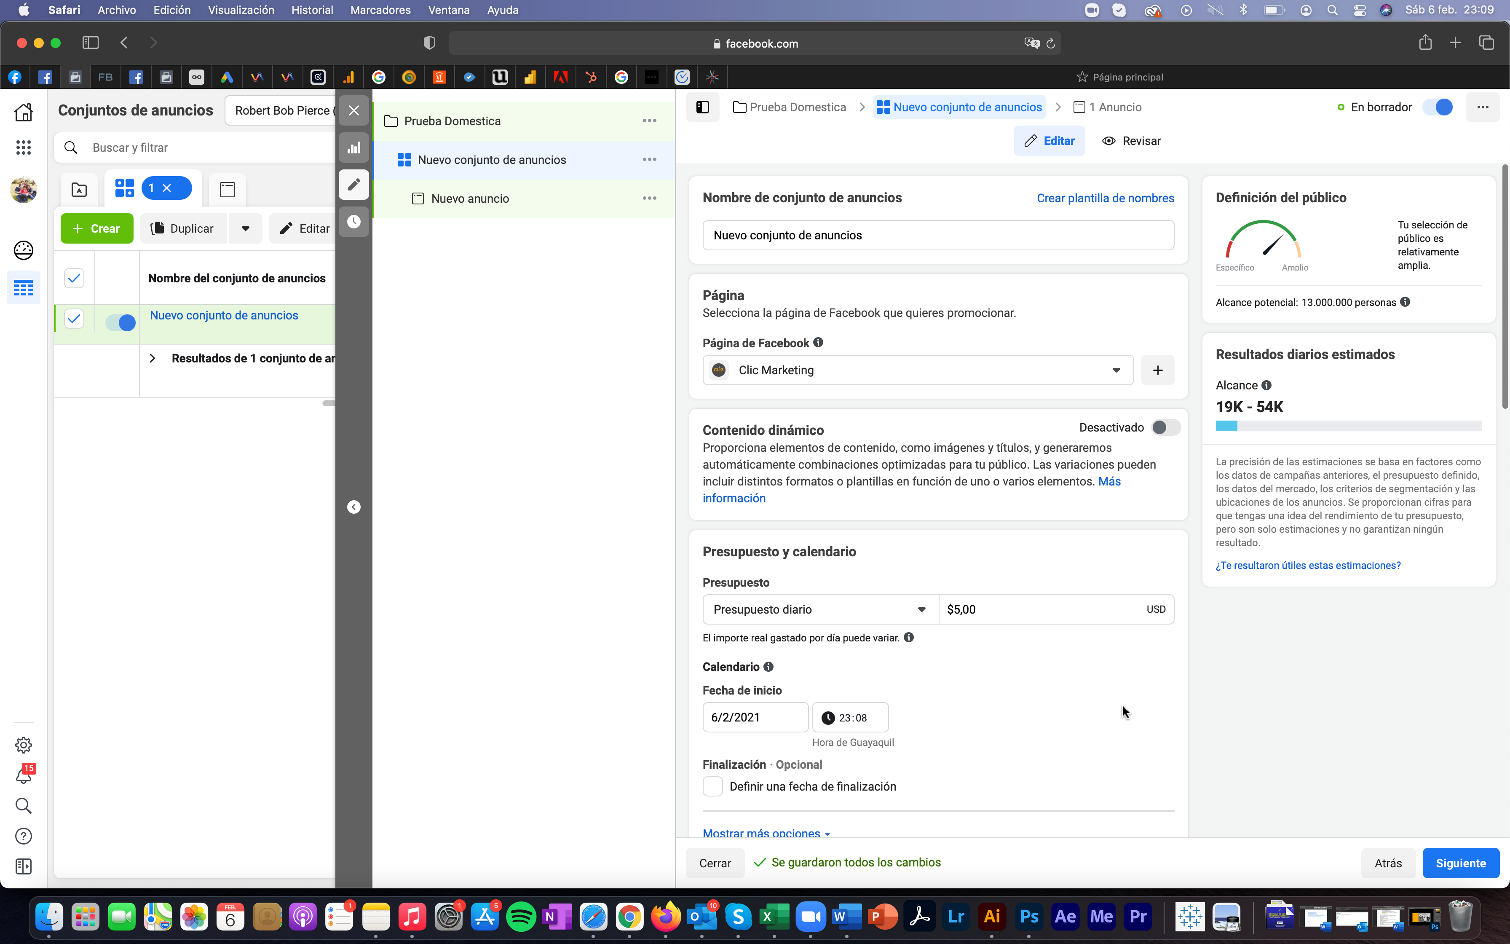The height and width of the screenshot is (944, 1510).
Task: Open the Fecha de inicio date field
Action: point(755,717)
